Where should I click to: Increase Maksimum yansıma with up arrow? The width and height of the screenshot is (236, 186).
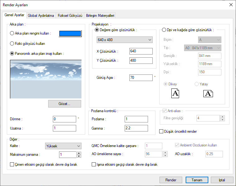point(79,153)
